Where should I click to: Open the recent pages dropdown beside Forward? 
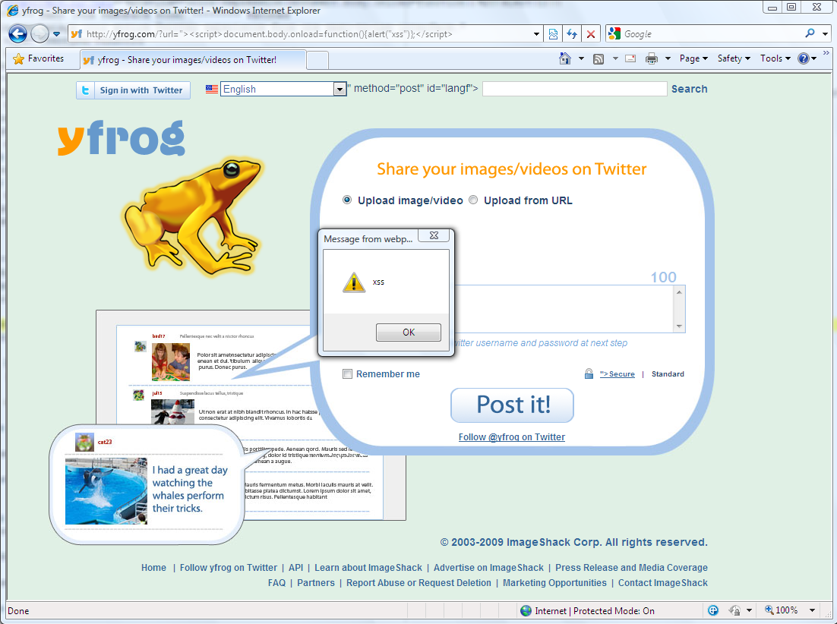[56, 34]
